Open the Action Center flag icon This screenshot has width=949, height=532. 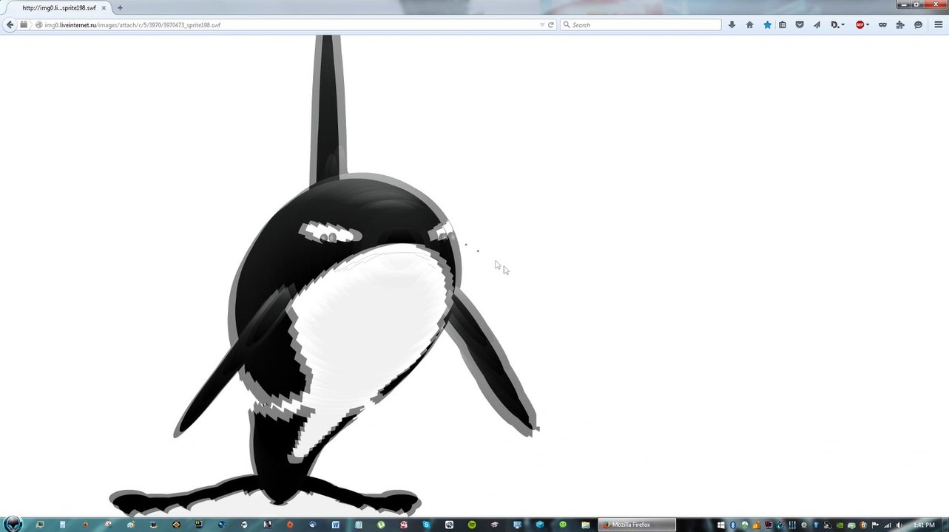point(875,525)
